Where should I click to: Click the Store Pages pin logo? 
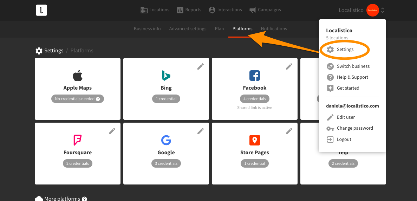tap(254, 140)
